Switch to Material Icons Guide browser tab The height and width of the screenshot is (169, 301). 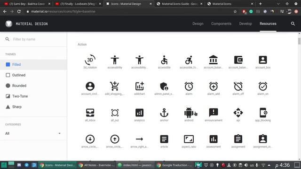coord(179,4)
